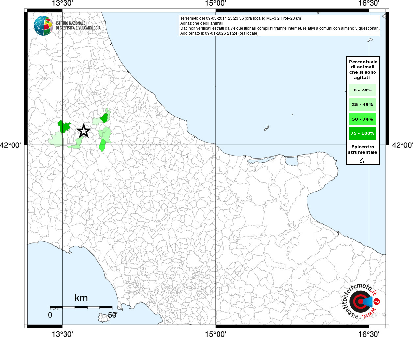Select the 0 - 24% legend swatch

pos(362,90)
